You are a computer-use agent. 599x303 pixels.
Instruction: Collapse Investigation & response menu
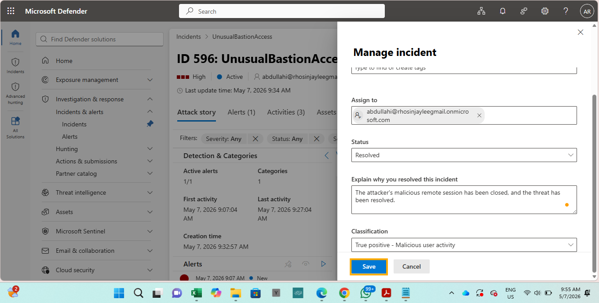150,99
